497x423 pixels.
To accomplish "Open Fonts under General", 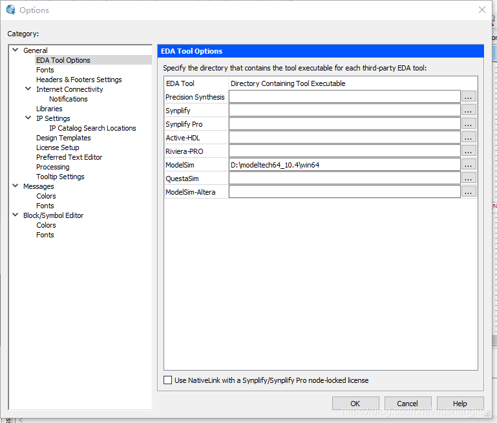I will pyautogui.click(x=45, y=70).
